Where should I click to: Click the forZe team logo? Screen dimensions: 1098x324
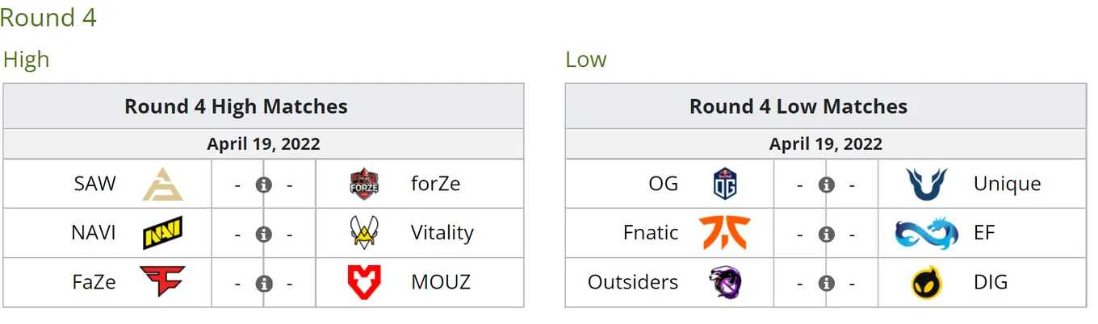(x=363, y=185)
